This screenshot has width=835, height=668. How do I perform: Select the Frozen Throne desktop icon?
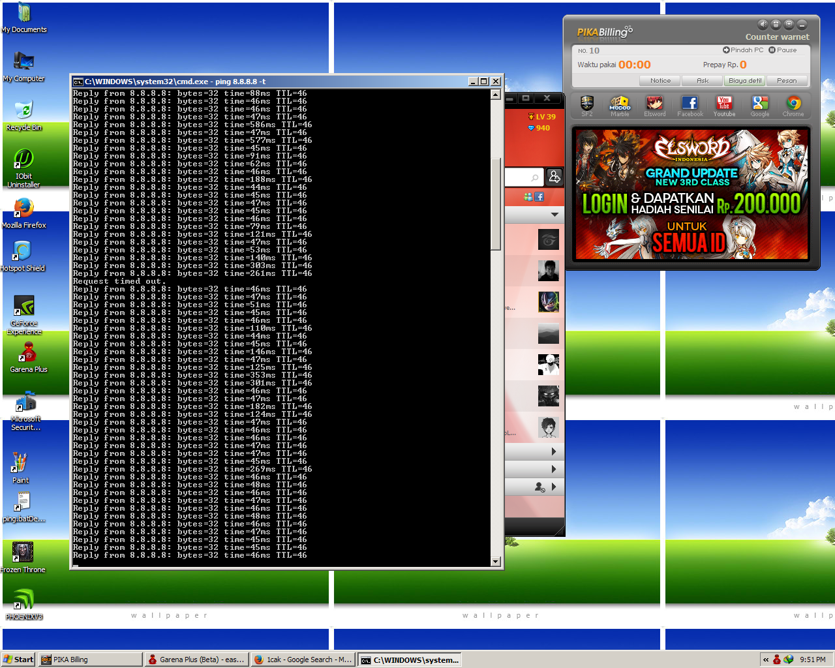tap(23, 558)
